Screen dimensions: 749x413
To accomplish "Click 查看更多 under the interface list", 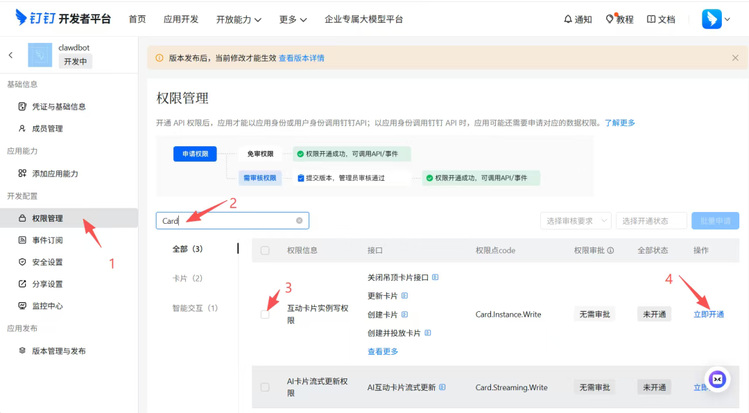I will click(383, 351).
